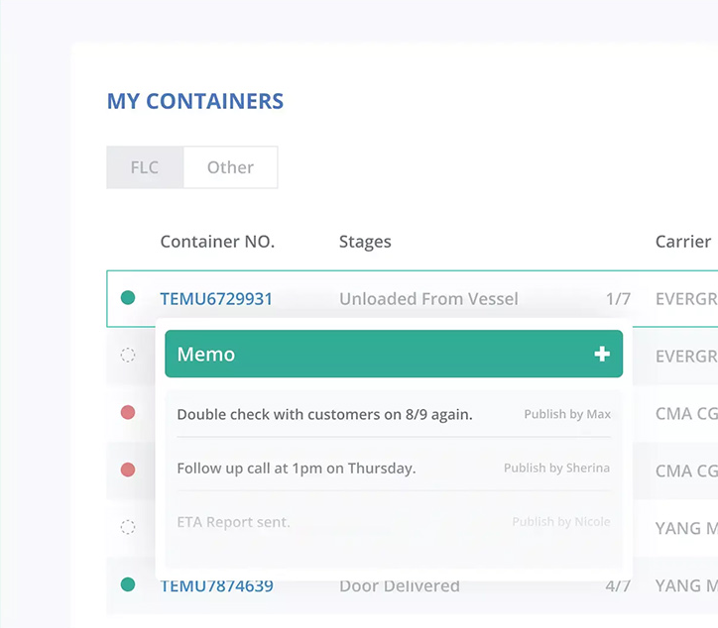The height and width of the screenshot is (628, 718).
Task: Open container TEMU7874639 link
Action: point(216,586)
